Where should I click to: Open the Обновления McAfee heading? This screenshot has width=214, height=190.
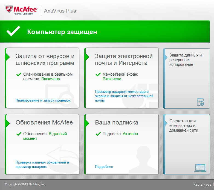tap(44, 122)
